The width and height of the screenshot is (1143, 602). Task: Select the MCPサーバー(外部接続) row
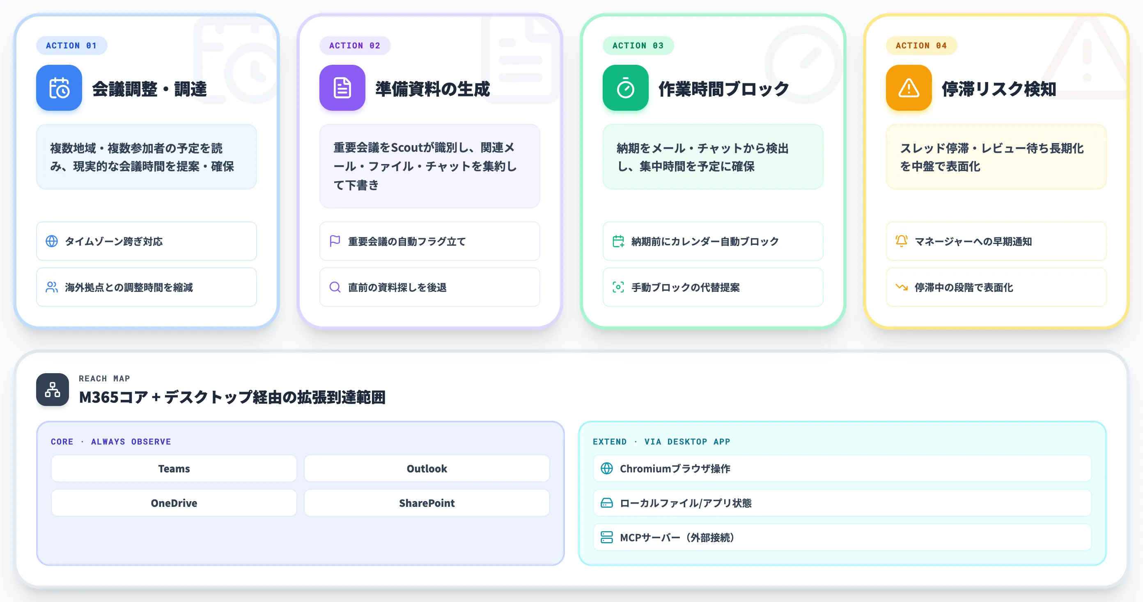[x=842, y=537]
